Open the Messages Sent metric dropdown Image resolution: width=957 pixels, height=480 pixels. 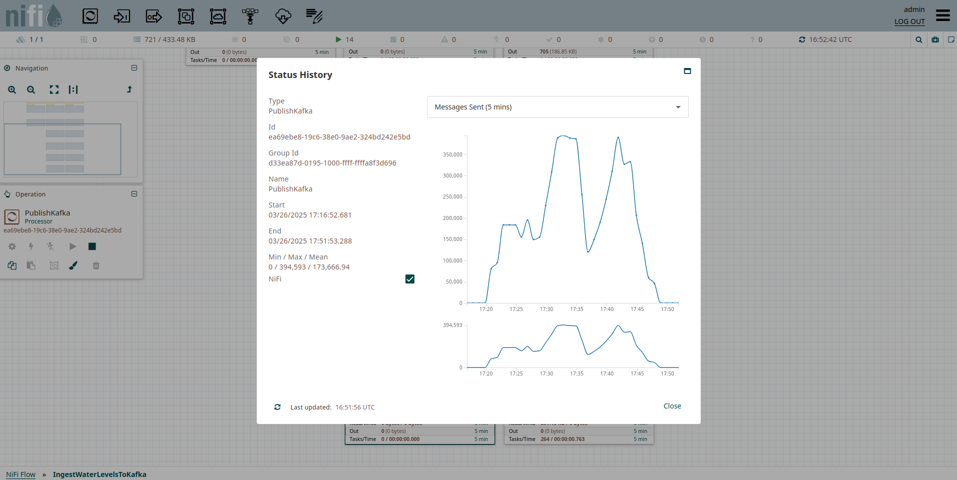pyautogui.click(x=557, y=107)
